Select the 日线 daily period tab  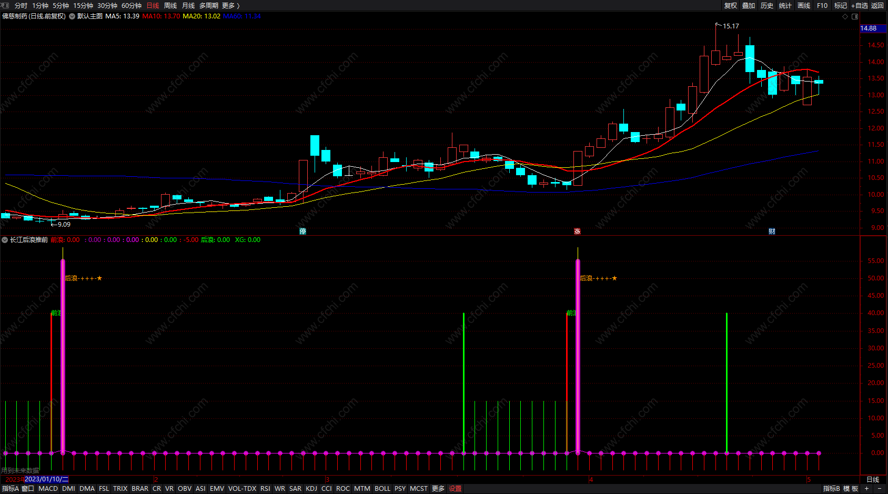[x=153, y=5]
